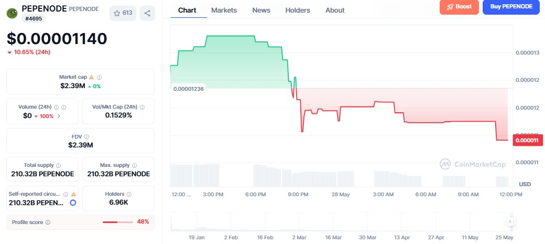Open the About tab
The height and width of the screenshot is (244, 545).
(335, 10)
